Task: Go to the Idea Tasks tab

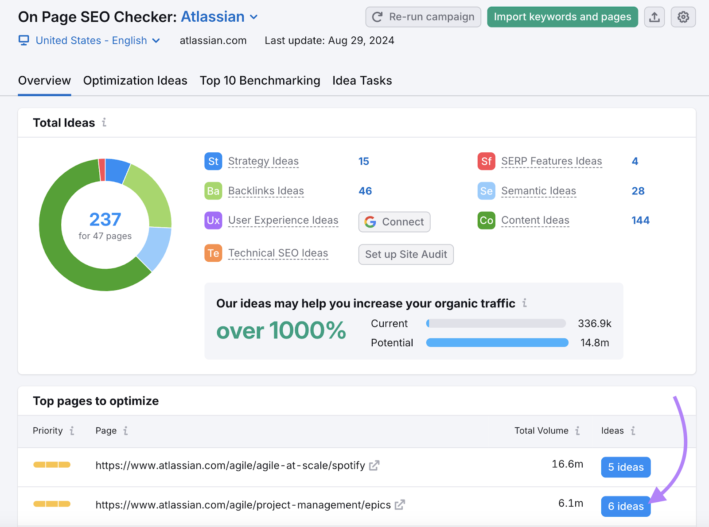Action: pyautogui.click(x=362, y=81)
